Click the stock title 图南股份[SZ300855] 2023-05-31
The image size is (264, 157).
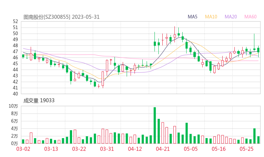point(61,17)
